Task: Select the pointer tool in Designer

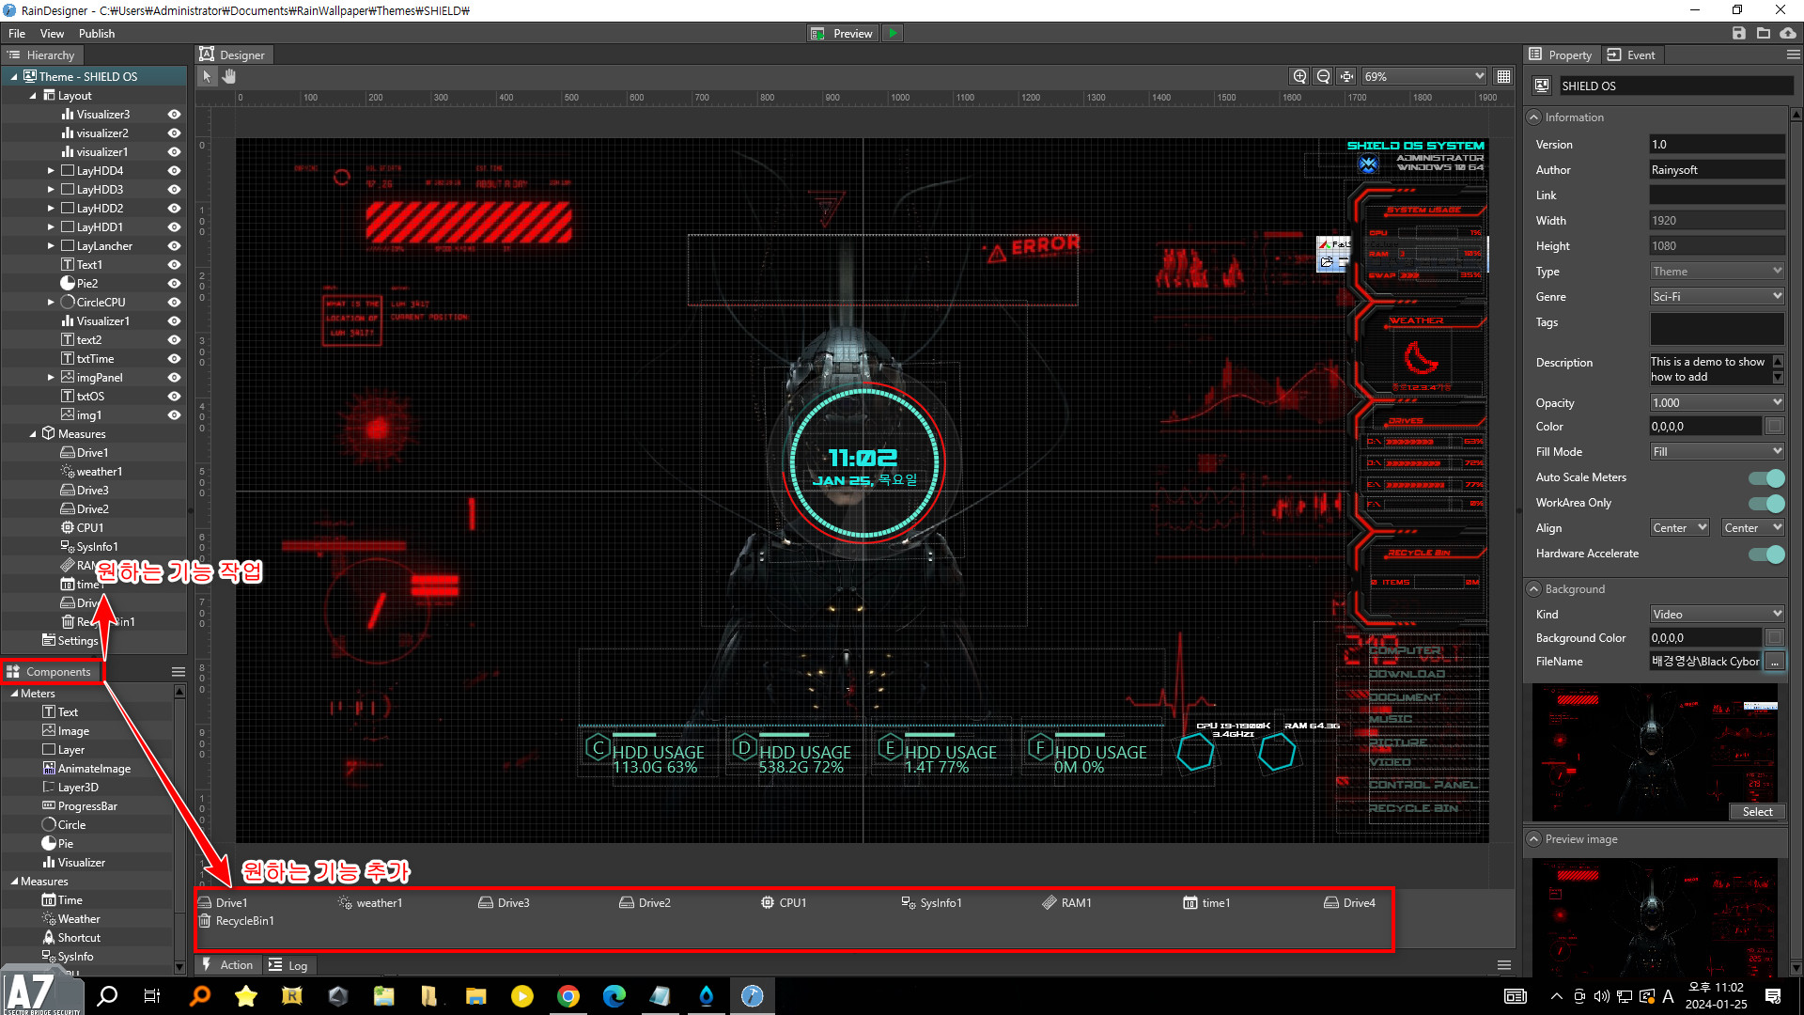Action: (x=207, y=76)
